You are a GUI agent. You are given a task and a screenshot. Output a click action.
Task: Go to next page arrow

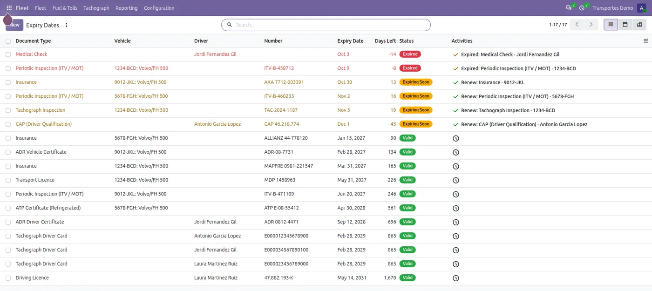point(591,25)
